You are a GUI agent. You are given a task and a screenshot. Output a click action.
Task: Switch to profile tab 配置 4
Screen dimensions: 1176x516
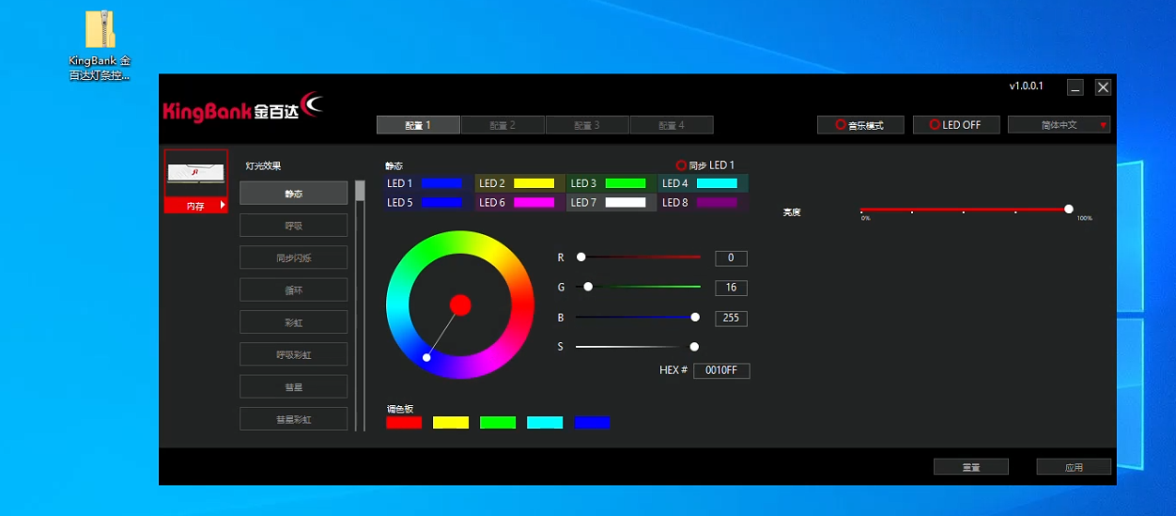[x=672, y=125]
